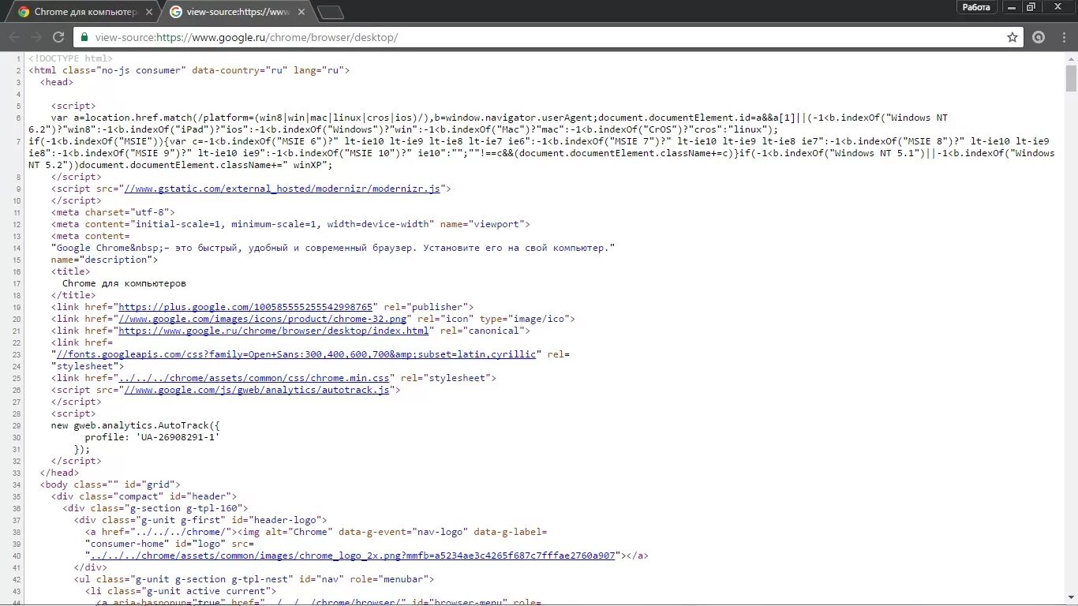Select the view-source tab

coord(238,12)
